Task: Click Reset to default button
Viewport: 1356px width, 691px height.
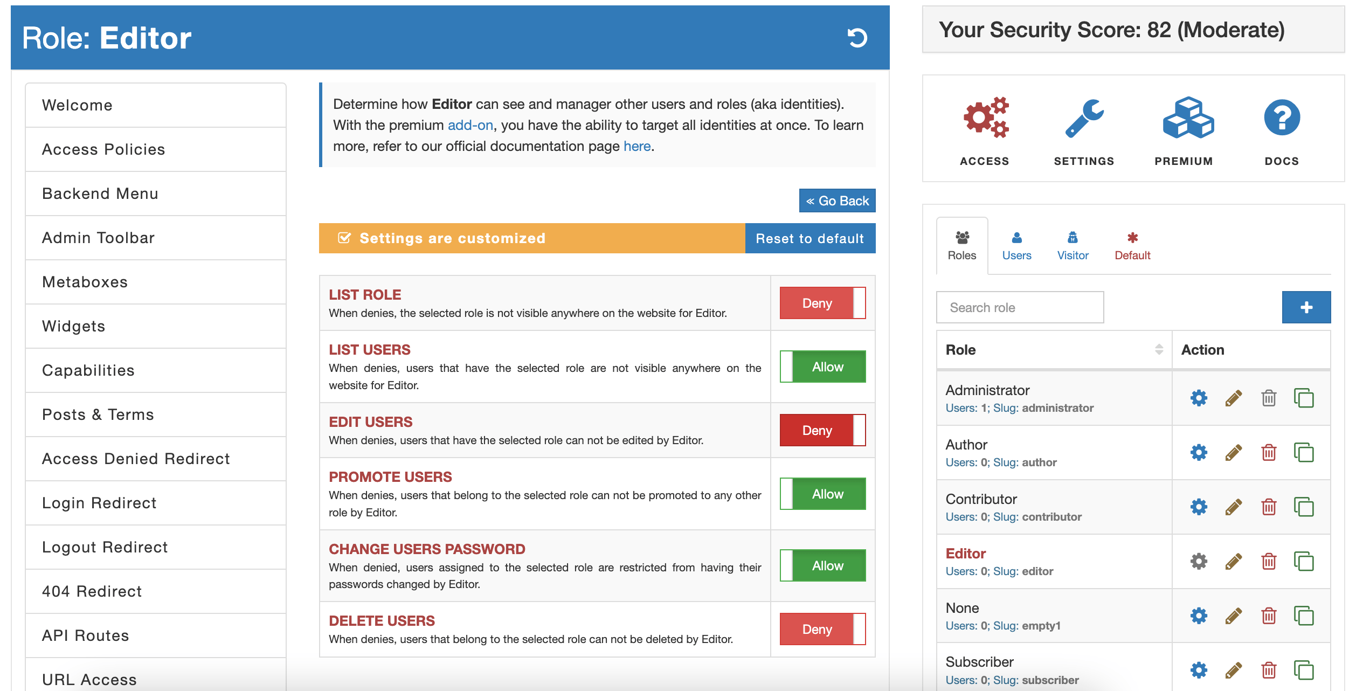Action: point(810,238)
